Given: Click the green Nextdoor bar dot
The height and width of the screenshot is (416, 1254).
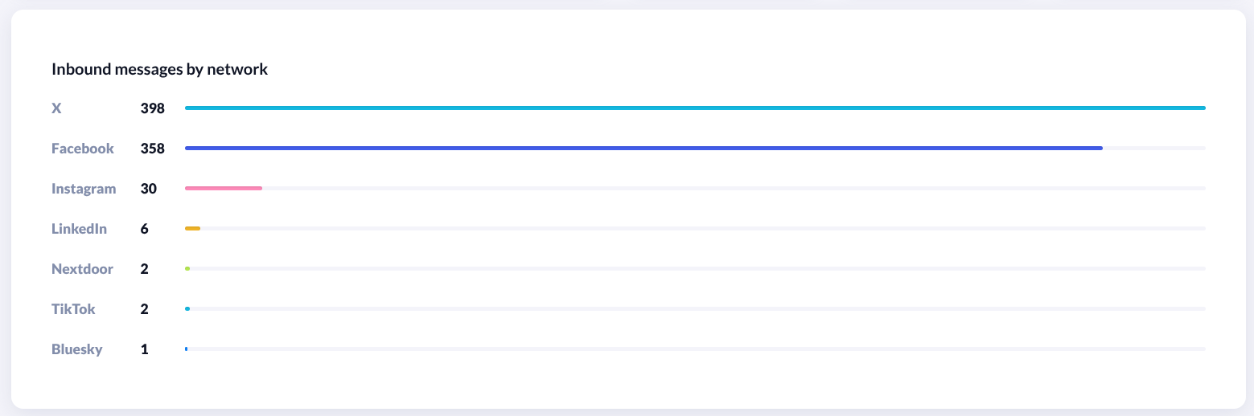Looking at the screenshot, I should [187, 268].
